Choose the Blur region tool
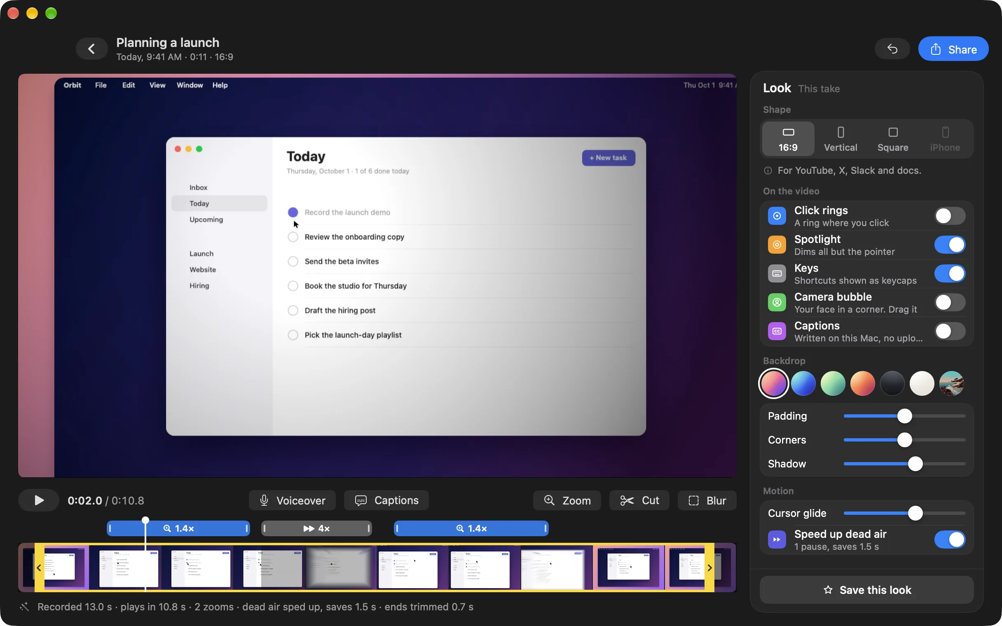 pyautogui.click(x=707, y=500)
